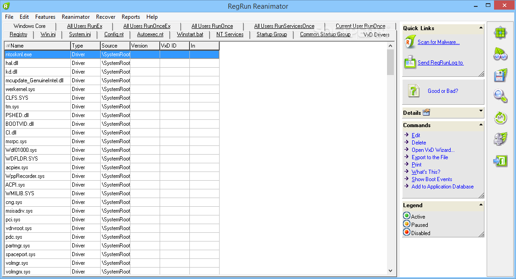Viewport: 516px width, 279px height.
Task: Click Export to the File command
Action: point(430,157)
